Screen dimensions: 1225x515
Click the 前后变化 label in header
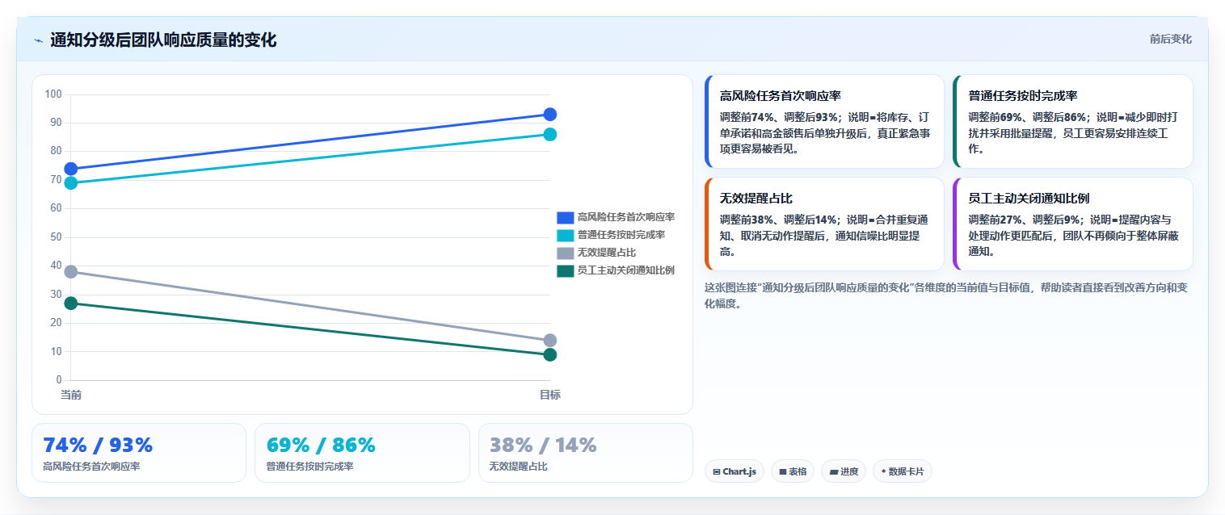pyautogui.click(x=1170, y=40)
